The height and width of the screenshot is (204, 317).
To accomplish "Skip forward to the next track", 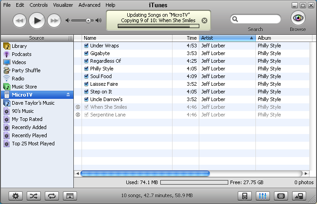I will tap(54, 20).
